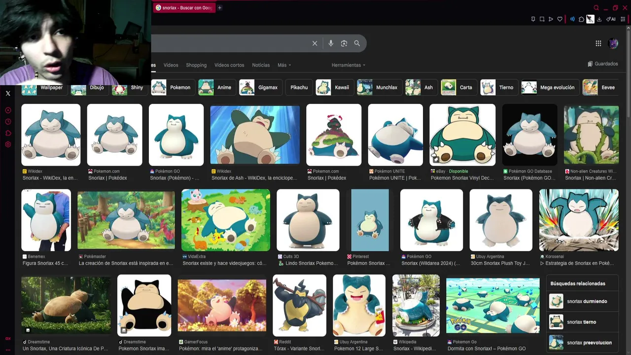Open Benemex Figura Snorlax image

point(46,220)
